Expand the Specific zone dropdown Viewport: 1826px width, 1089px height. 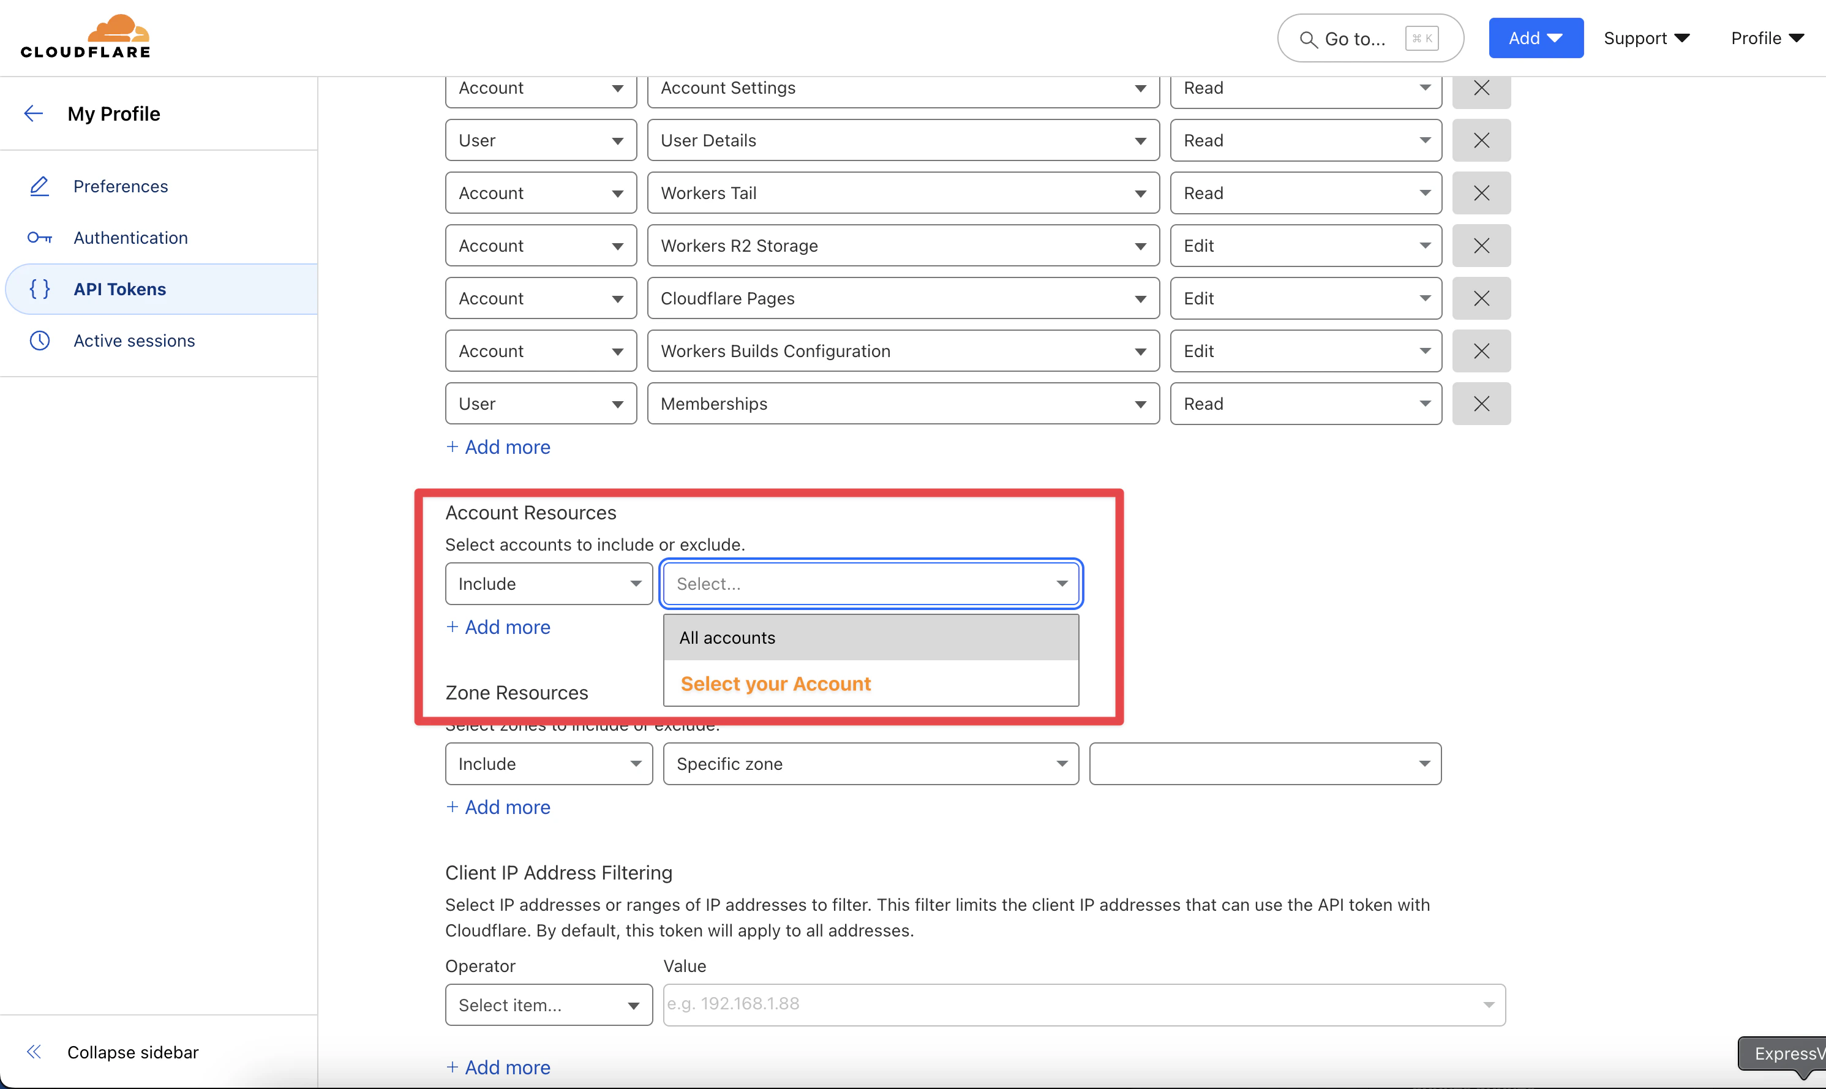870,764
